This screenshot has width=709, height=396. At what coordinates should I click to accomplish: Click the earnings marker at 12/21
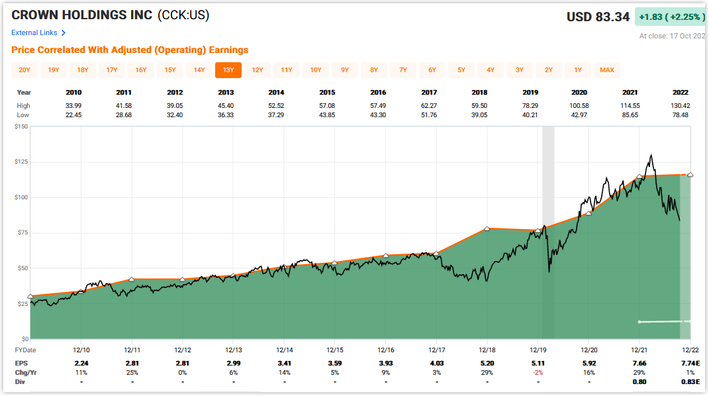(x=639, y=176)
